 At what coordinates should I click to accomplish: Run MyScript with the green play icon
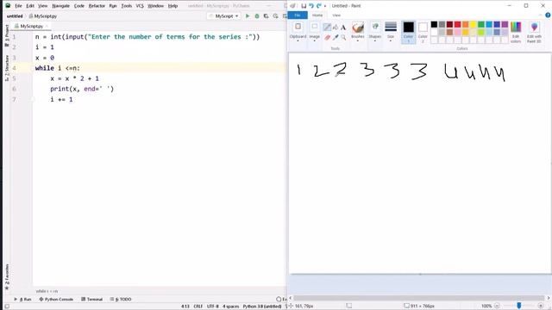(248, 16)
